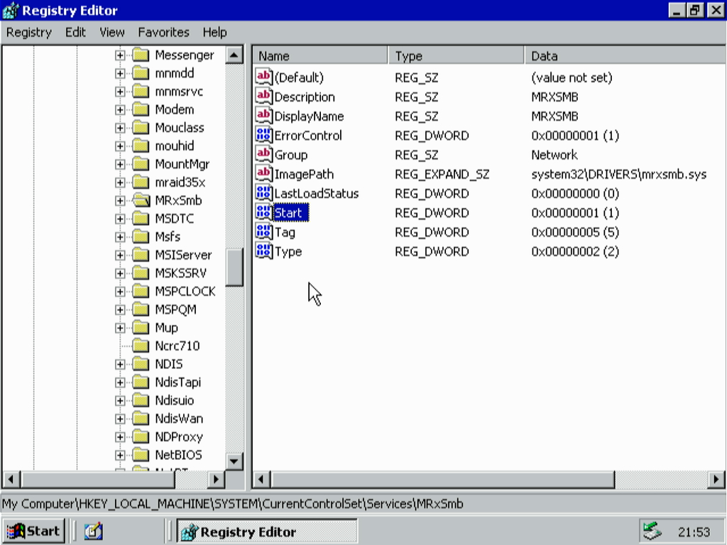Expand the NDIS key
The height and width of the screenshot is (545, 727).
pos(120,364)
